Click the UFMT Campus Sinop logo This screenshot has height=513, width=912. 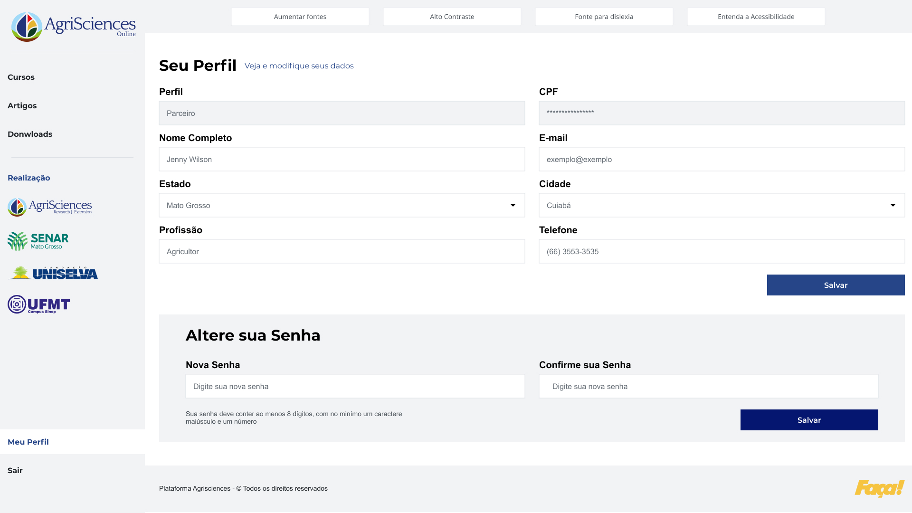pyautogui.click(x=39, y=304)
